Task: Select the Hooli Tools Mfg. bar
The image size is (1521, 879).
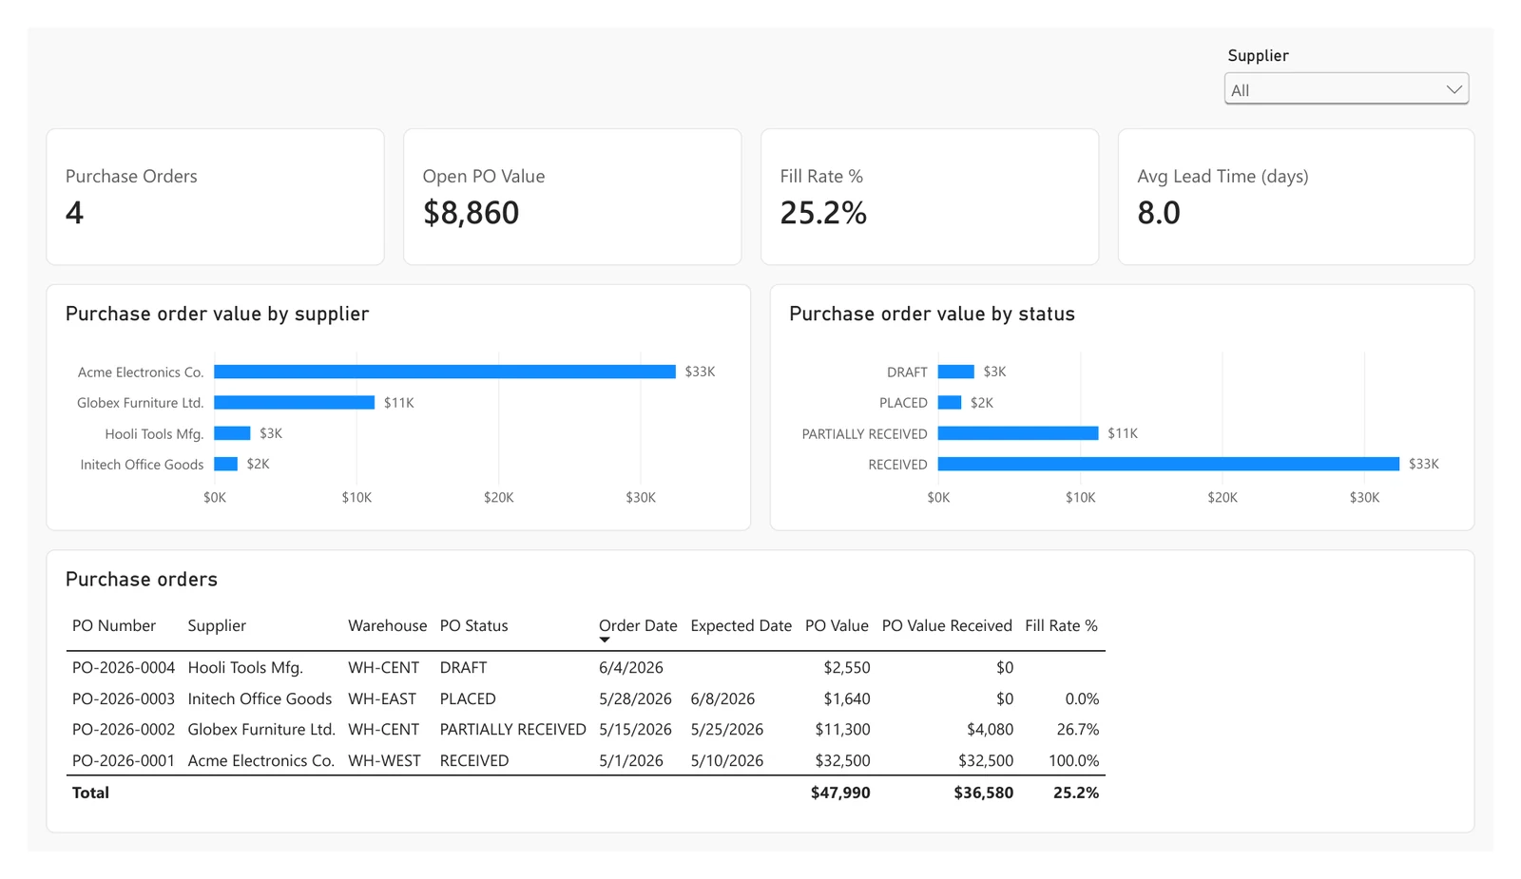Action: pyautogui.click(x=232, y=433)
